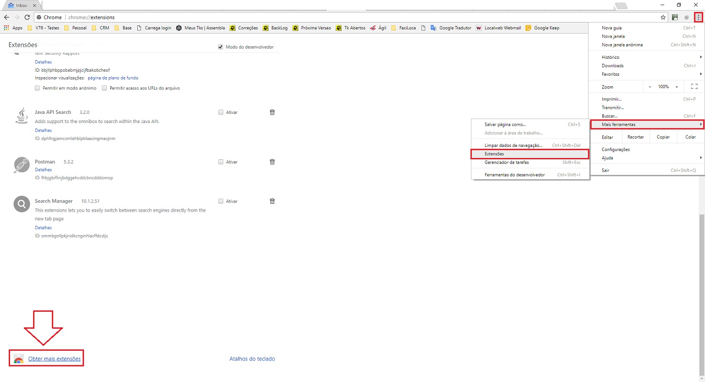Increase zoom with the plus button
This screenshot has height=382, width=705.
click(677, 87)
